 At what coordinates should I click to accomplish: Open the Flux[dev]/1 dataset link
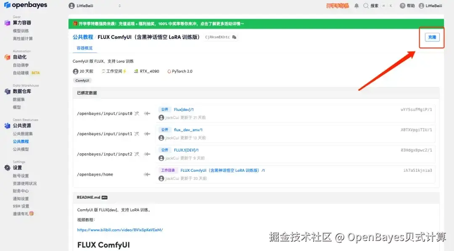click(184, 109)
